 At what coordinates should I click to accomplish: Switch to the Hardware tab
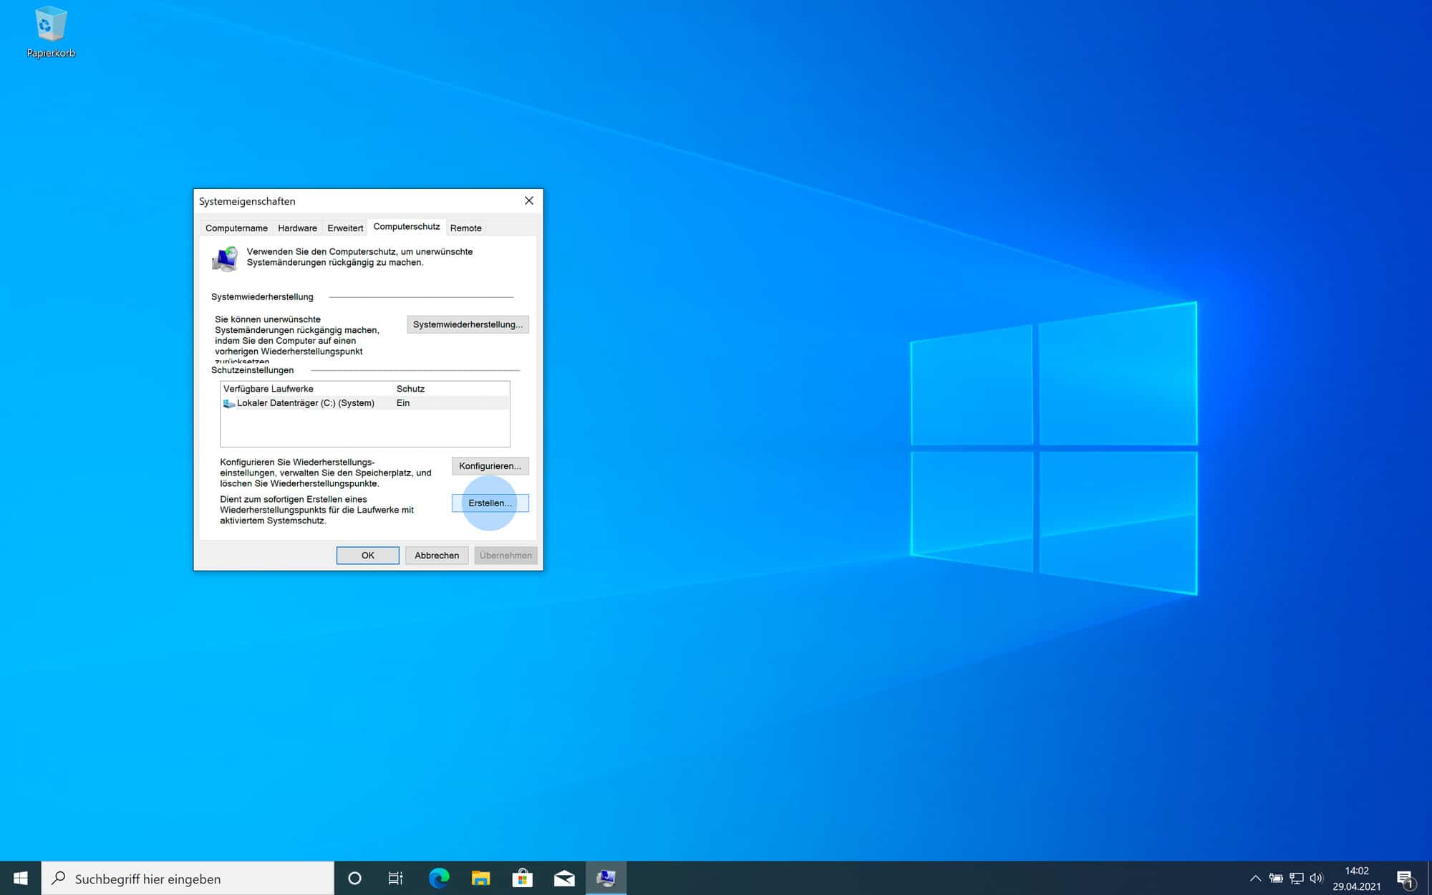pyautogui.click(x=297, y=228)
